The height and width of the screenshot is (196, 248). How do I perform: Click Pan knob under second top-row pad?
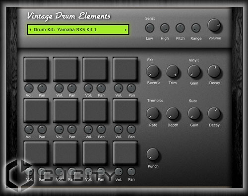[72, 88]
